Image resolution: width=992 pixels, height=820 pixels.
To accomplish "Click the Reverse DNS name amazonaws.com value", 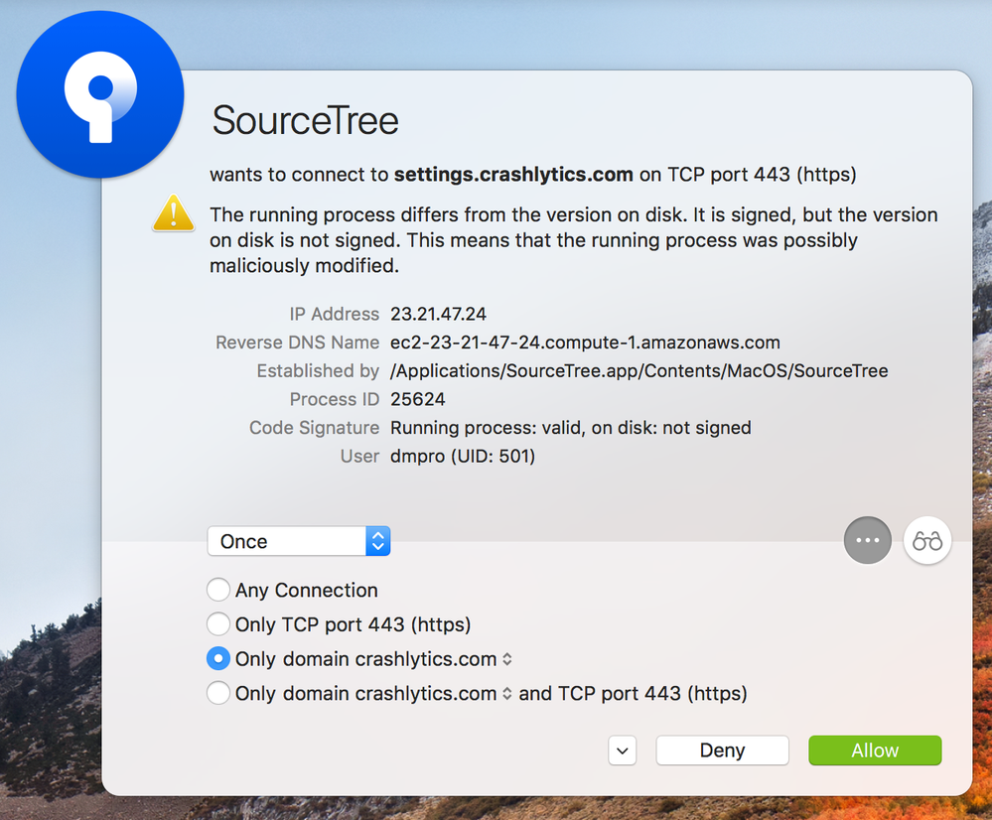I will tap(585, 342).
